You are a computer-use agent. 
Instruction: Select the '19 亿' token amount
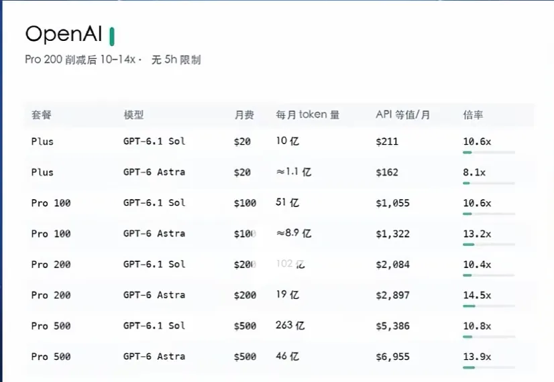288,294
